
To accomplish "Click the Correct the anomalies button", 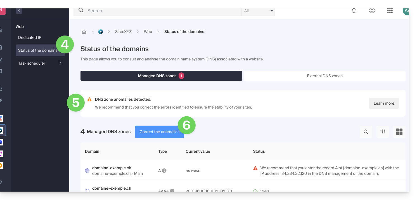I will click(x=159, y=132).
